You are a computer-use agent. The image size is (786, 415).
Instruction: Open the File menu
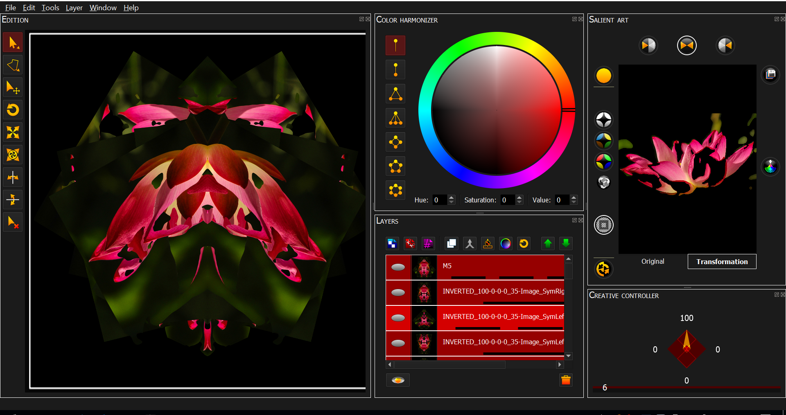click(x=11, y=7)
